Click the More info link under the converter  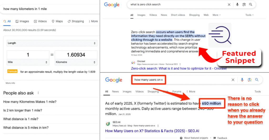coord(10,83)
